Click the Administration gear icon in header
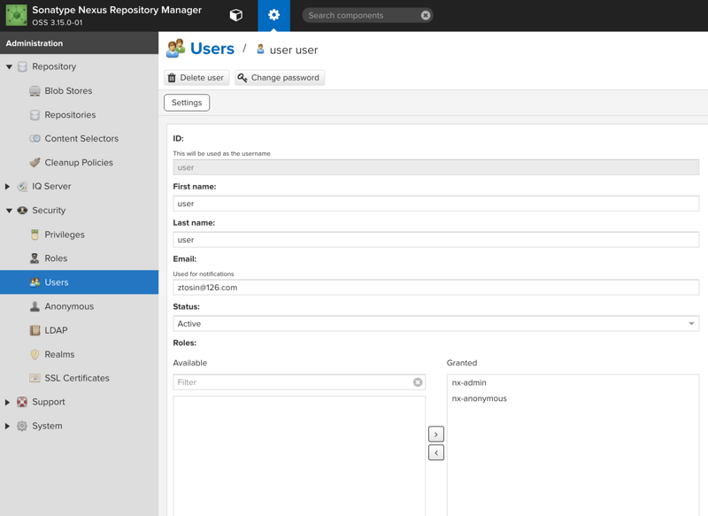The image size is (708, 516). coord(273,15)
